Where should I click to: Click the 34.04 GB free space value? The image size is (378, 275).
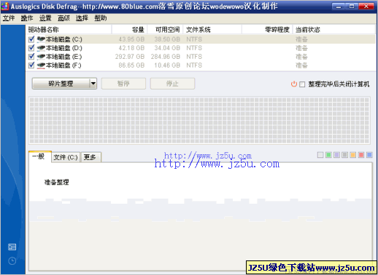[x=167, y=48]
